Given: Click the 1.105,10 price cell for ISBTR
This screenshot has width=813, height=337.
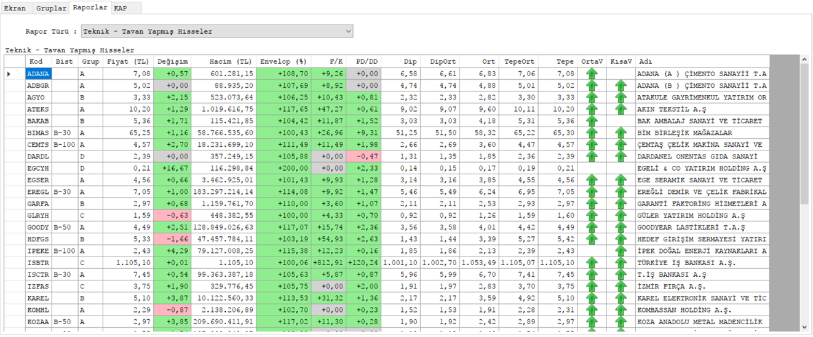Looking at the screenshot, I should click(128, 263).
